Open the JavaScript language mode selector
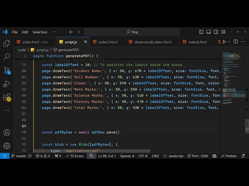The image size is (249, 186). coord(174,156)
